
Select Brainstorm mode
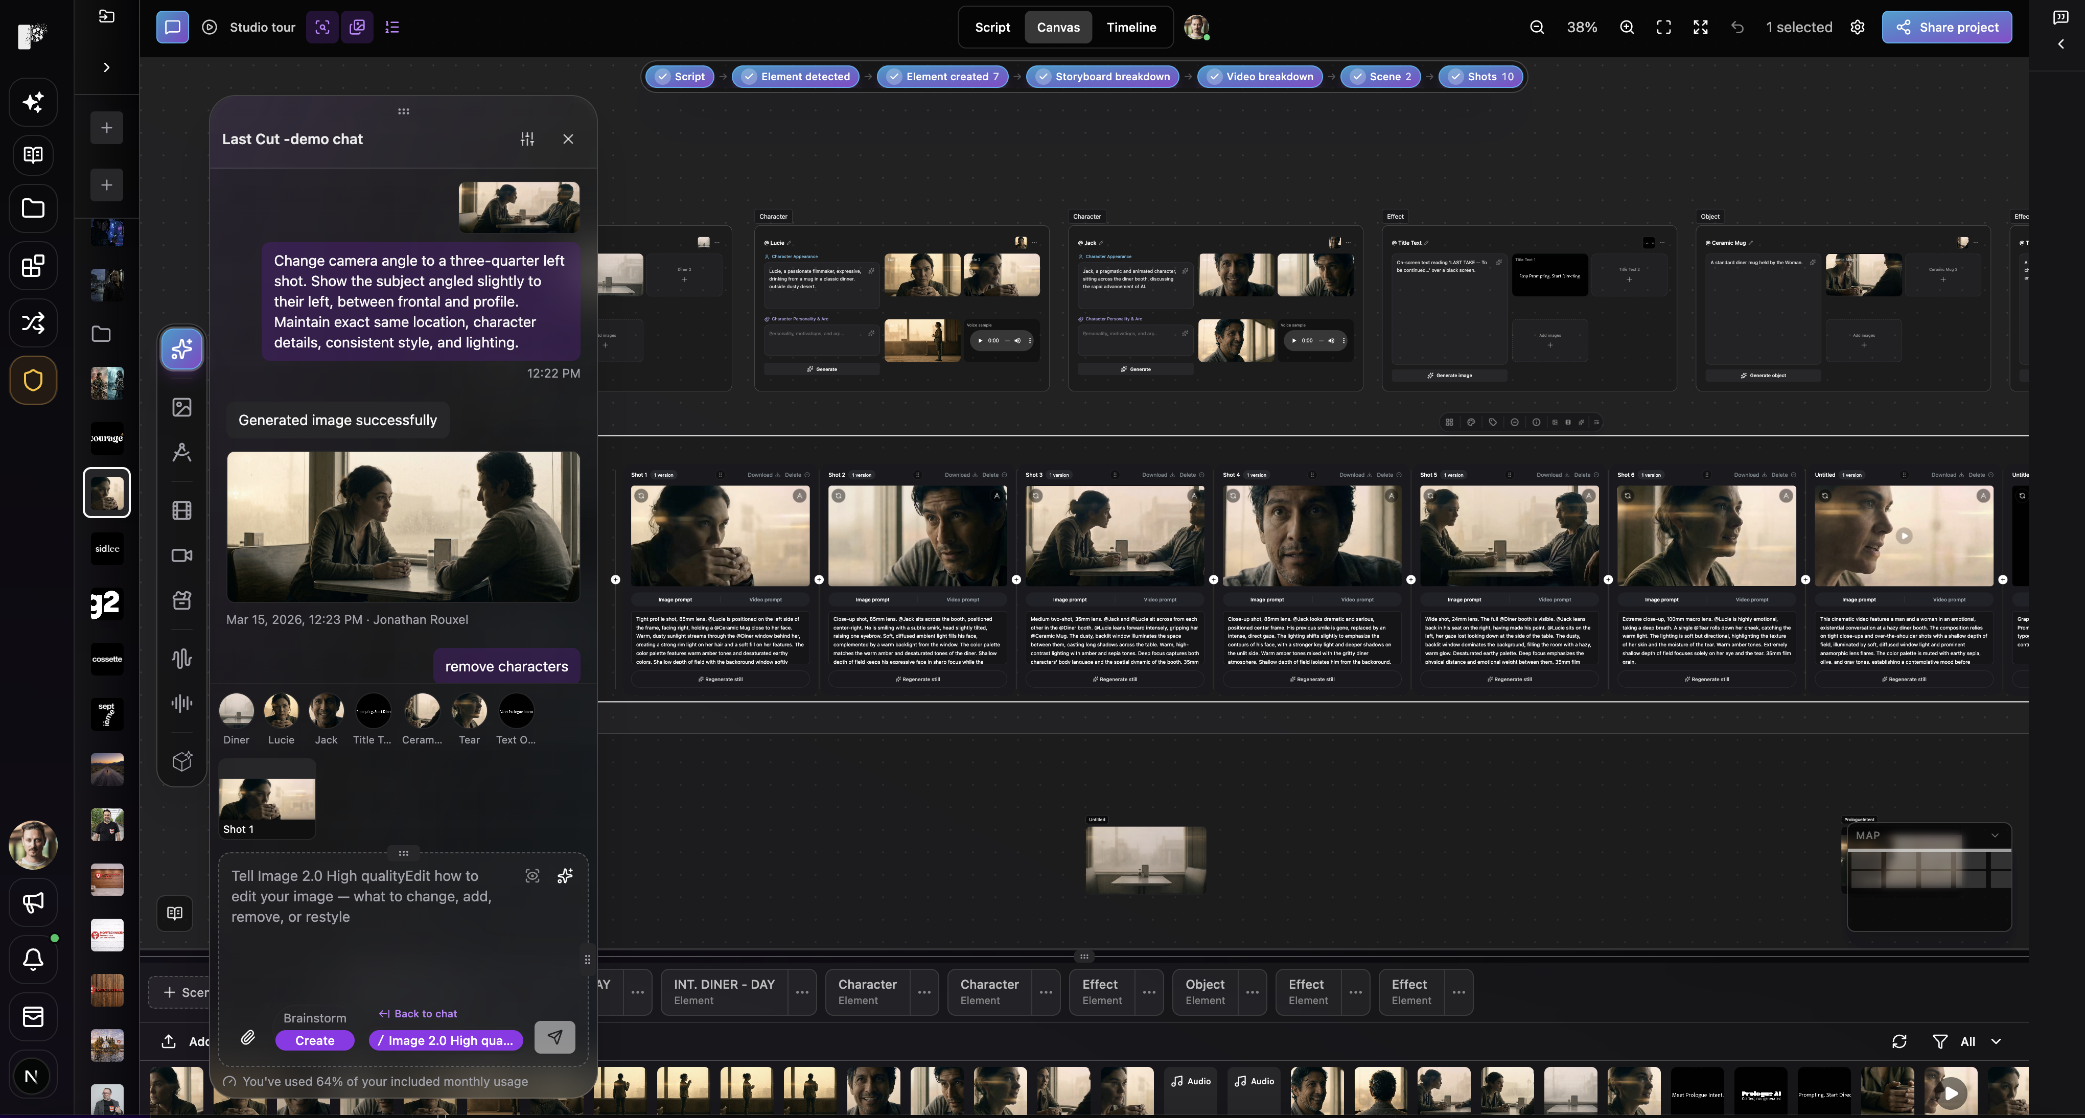point(315,1018)
